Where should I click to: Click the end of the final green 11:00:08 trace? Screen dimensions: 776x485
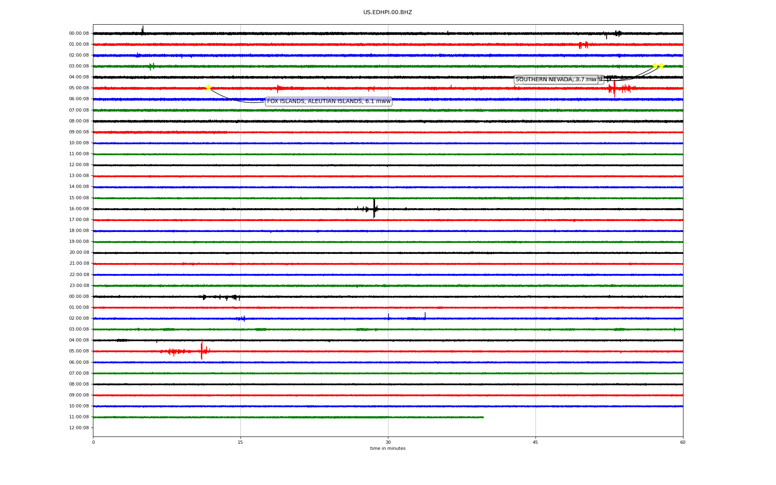(483, 417)
